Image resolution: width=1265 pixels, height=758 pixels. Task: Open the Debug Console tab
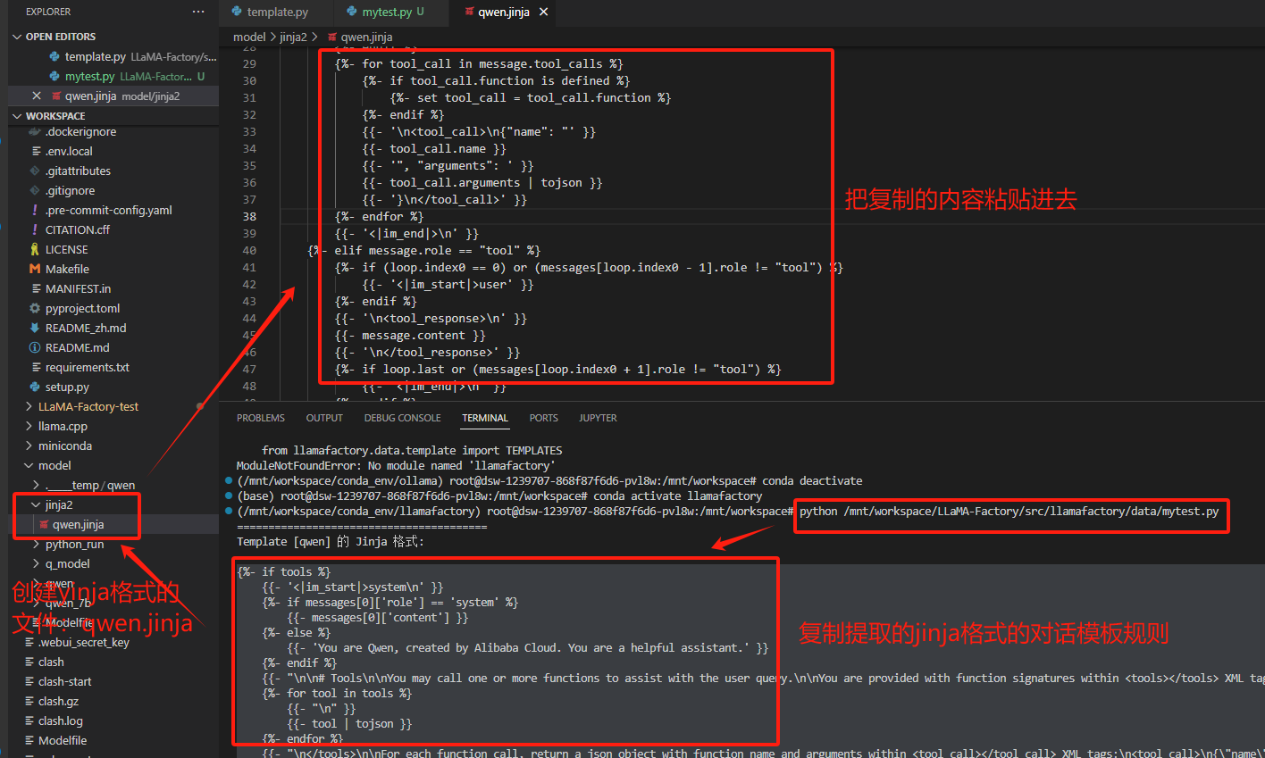(x=402, y=418)
